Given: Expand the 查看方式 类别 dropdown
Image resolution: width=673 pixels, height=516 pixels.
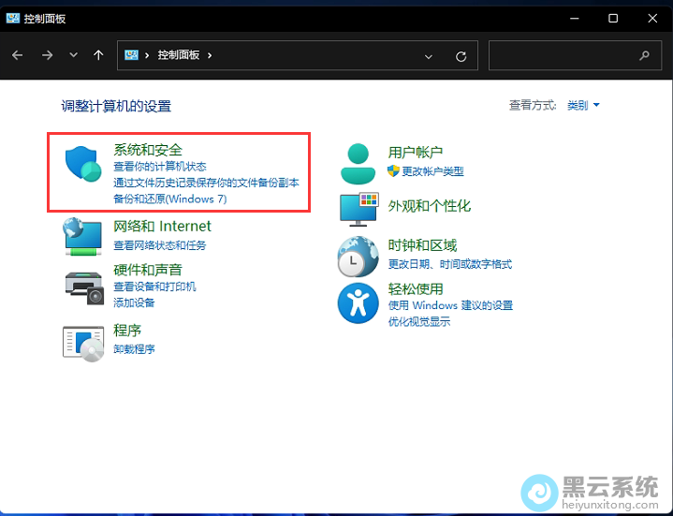Looking at the screenshot, I should pos(583,106).
